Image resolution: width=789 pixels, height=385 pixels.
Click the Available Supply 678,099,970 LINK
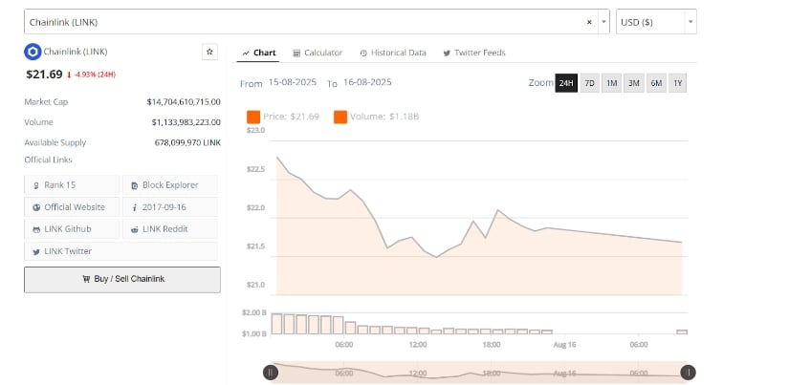tap(187, 142)
